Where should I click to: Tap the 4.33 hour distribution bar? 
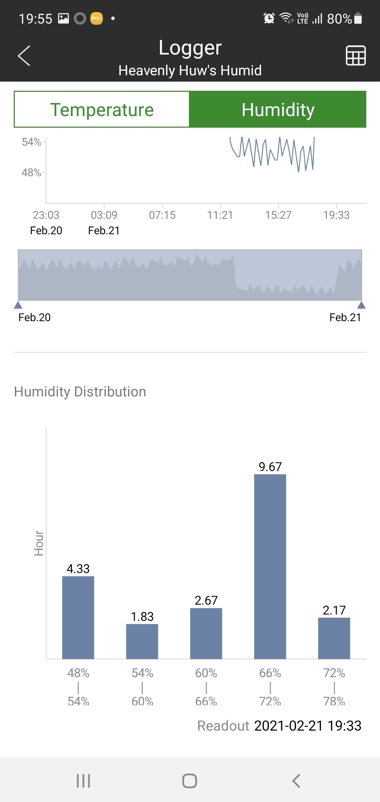coord(78,617)
